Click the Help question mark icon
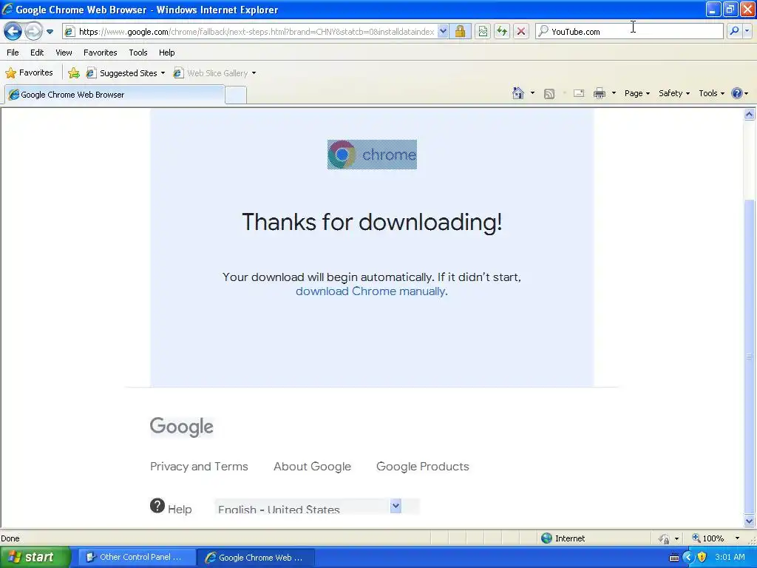This screenshot has height=568, width=757. click(737, 93)
